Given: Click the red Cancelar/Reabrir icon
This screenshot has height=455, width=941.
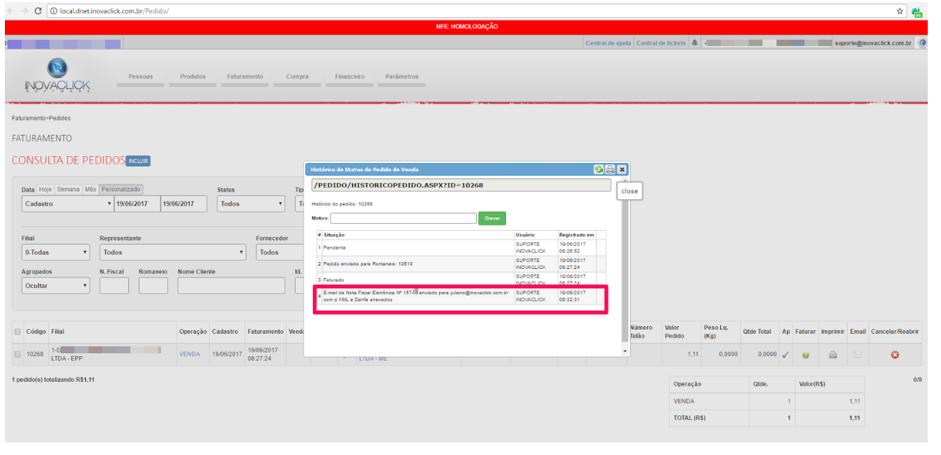Looking at the screenshot, I should coord(895,355).
